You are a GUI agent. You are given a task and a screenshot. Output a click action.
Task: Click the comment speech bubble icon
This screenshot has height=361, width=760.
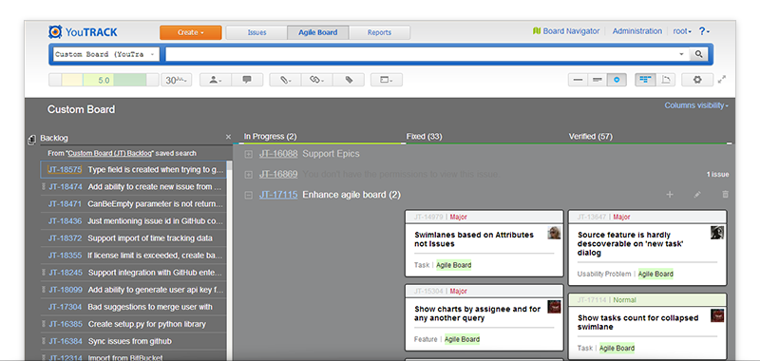(x=247, y=80)
